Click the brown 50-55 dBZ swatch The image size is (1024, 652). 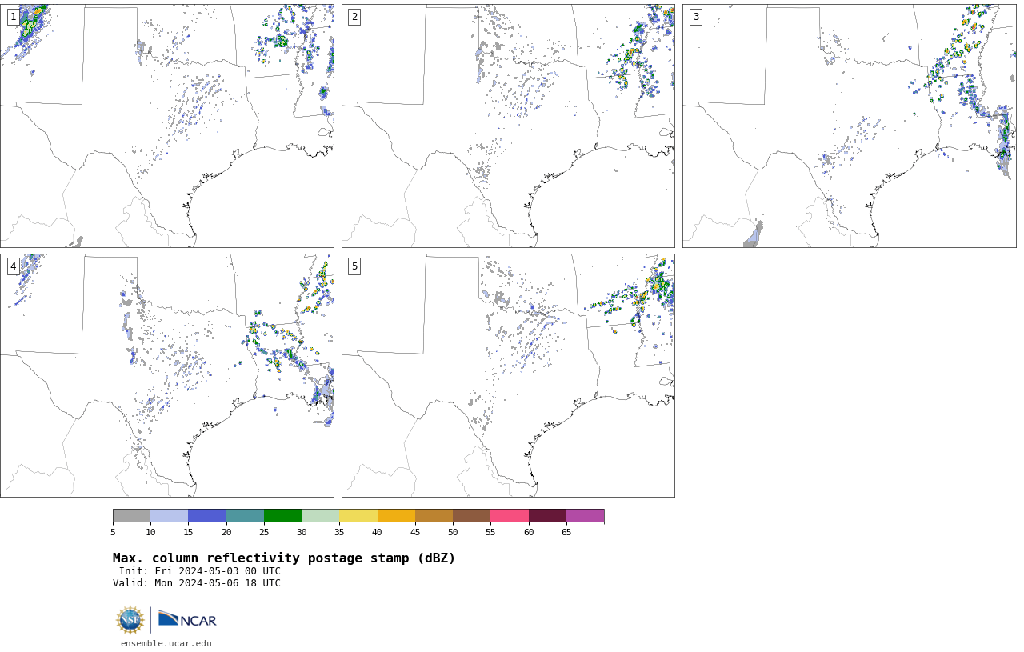(x=472, y=515)
